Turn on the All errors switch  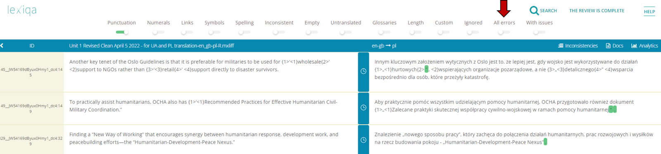coord(504,32)
